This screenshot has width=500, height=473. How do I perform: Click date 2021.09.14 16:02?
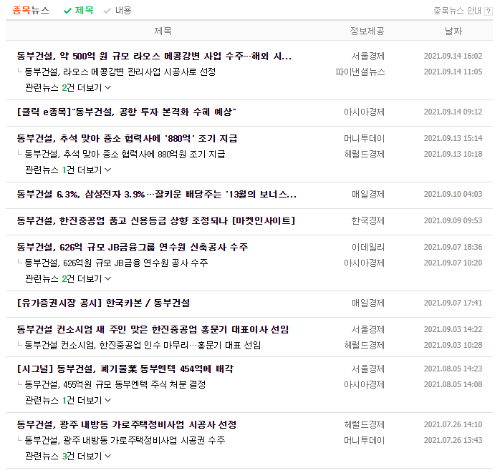coord(453,56)
